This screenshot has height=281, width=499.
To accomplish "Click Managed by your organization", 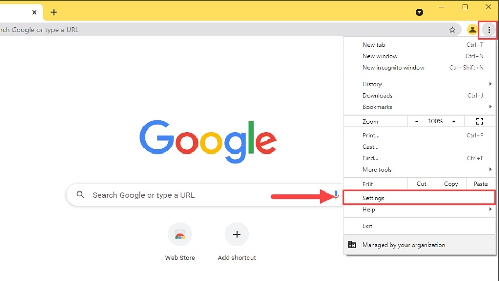I will [420, 245].
